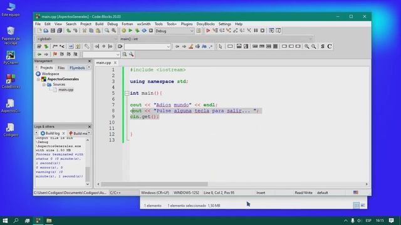The height and width of the screenshot is (225, 401).
Task: Open the Settings menu
Action: pyautogui.click(x=225, y=24)
